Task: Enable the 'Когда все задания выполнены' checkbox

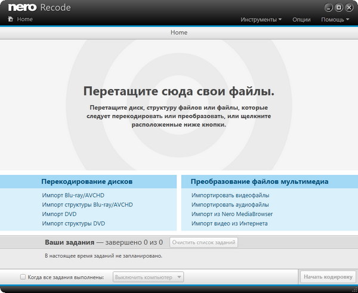Action: [23, 277]
